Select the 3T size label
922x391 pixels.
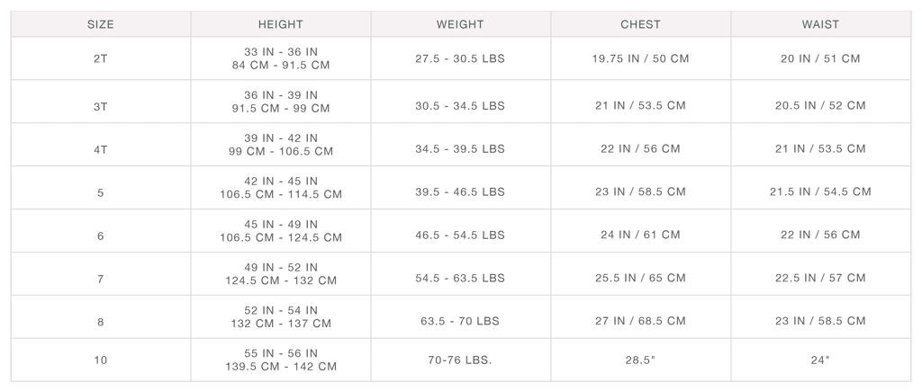click(x=100, y=106)
